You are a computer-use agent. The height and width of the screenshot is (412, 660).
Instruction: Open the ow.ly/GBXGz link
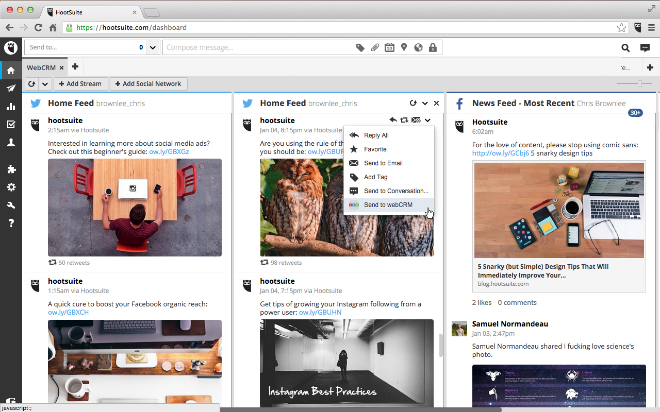coord(169,151)
